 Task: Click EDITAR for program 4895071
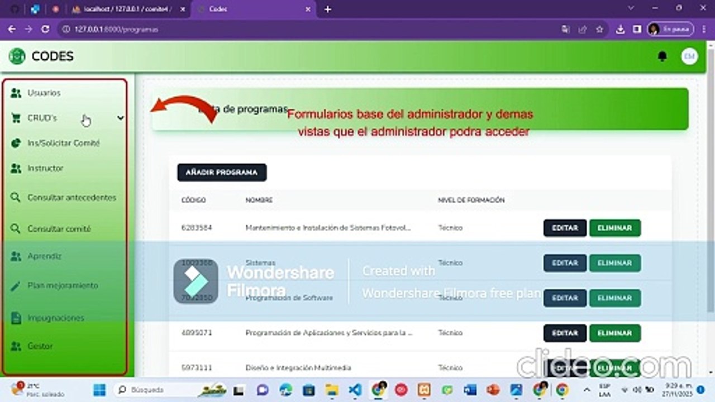(565, 333)
